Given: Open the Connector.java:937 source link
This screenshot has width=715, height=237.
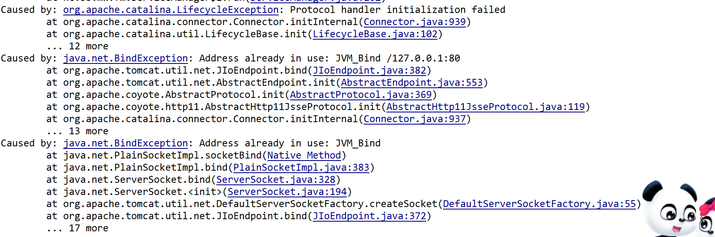Looking at the screenshot, I should (x=414, y=119).
